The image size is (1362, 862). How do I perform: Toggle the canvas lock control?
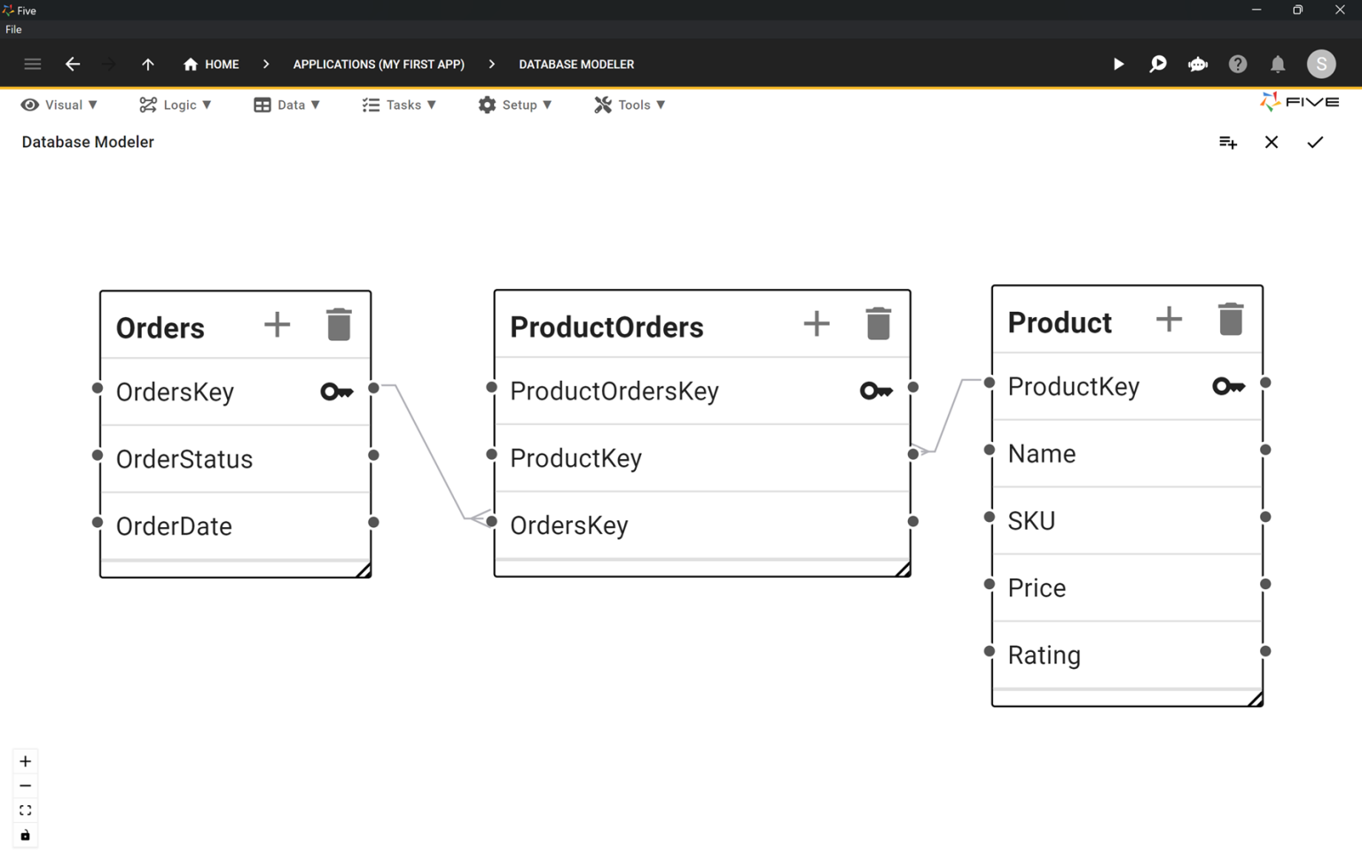pos(25,835)
